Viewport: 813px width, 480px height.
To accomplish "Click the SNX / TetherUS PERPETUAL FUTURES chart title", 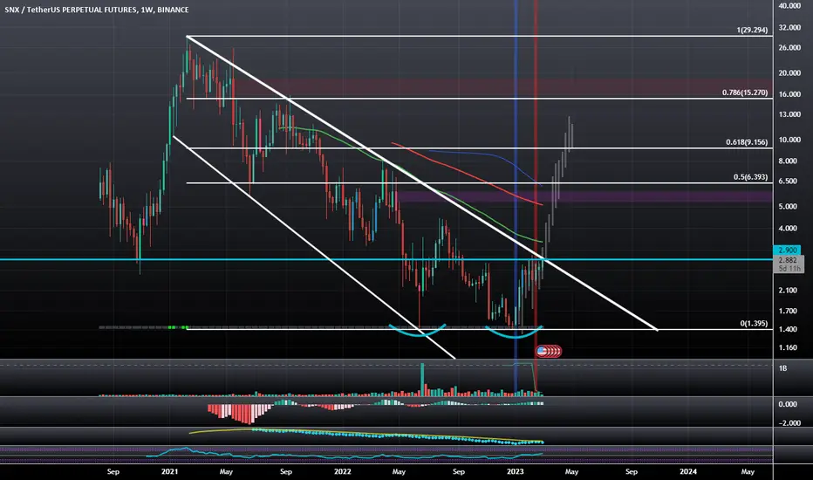I will coord(97,10).
